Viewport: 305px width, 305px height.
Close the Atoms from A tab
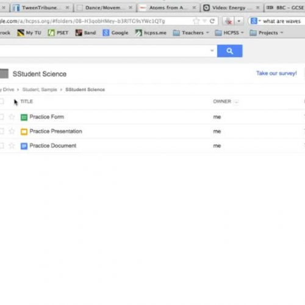194,8
